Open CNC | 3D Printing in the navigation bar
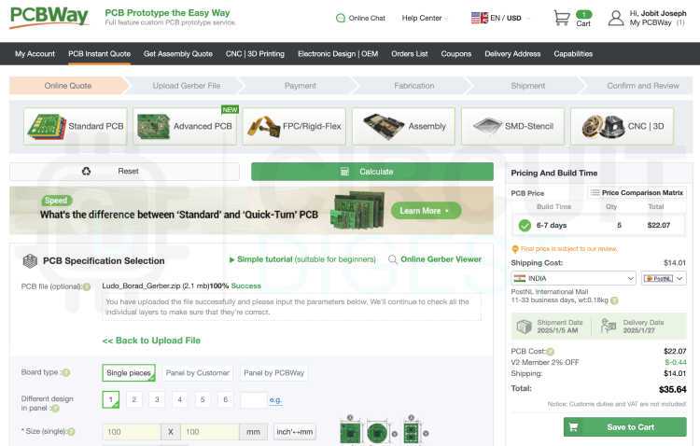The image size is (700, 446). [255, 54]
